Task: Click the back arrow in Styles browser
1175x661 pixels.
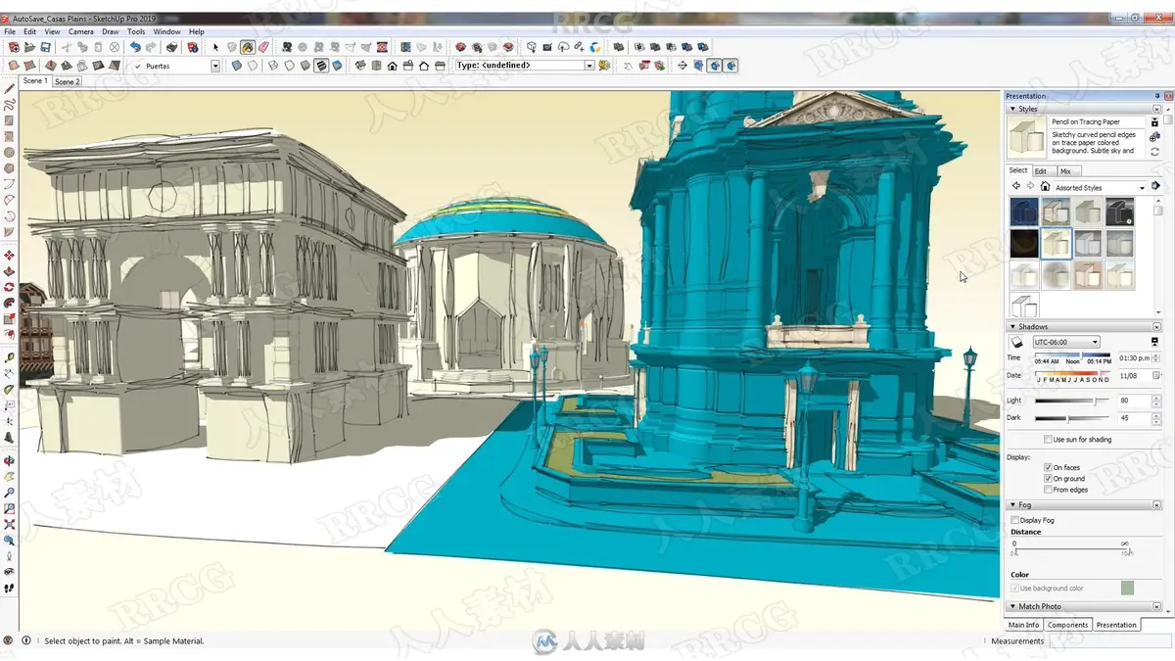Action: point(1016,186)
